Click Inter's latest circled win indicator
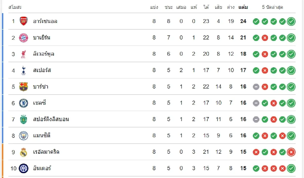Viewport: 304px width, 178px height. pyautogui.click(x=291, y=168)
